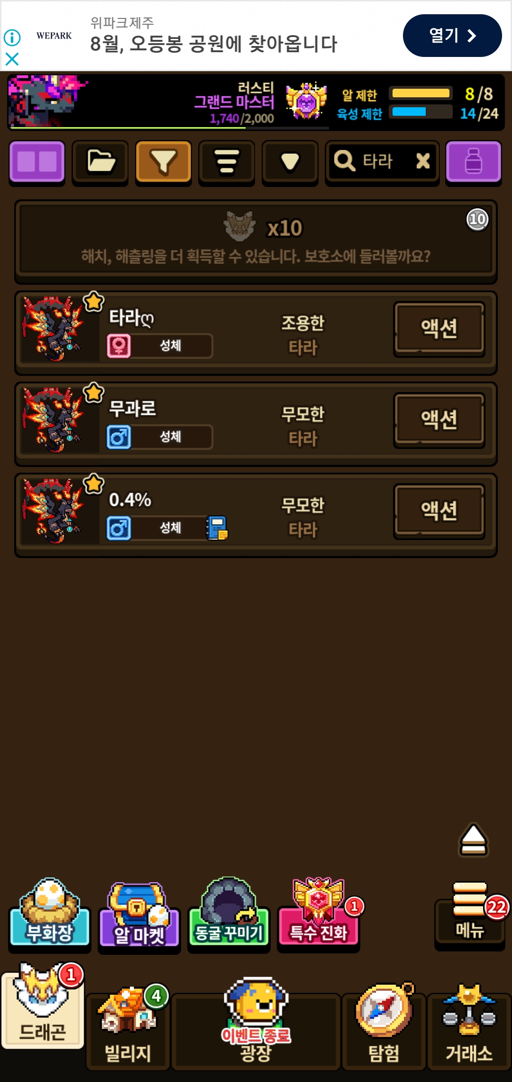Click 액션 button for the 0.4% dragon
This screenshot has width=512, height=1082.
click(439, 511)
